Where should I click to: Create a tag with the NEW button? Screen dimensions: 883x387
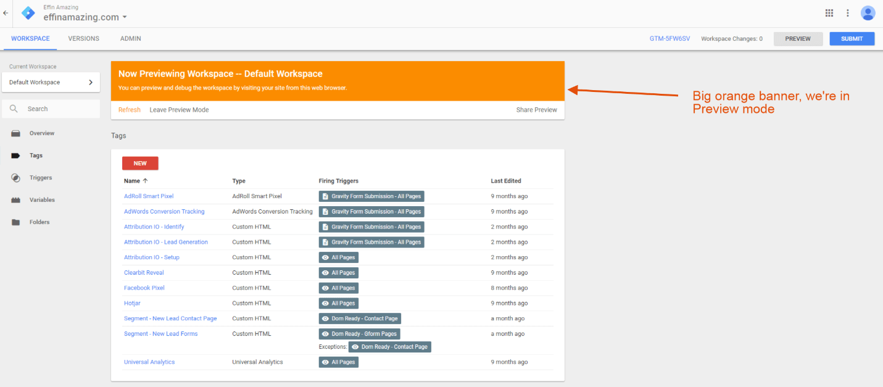click(140, 163)
